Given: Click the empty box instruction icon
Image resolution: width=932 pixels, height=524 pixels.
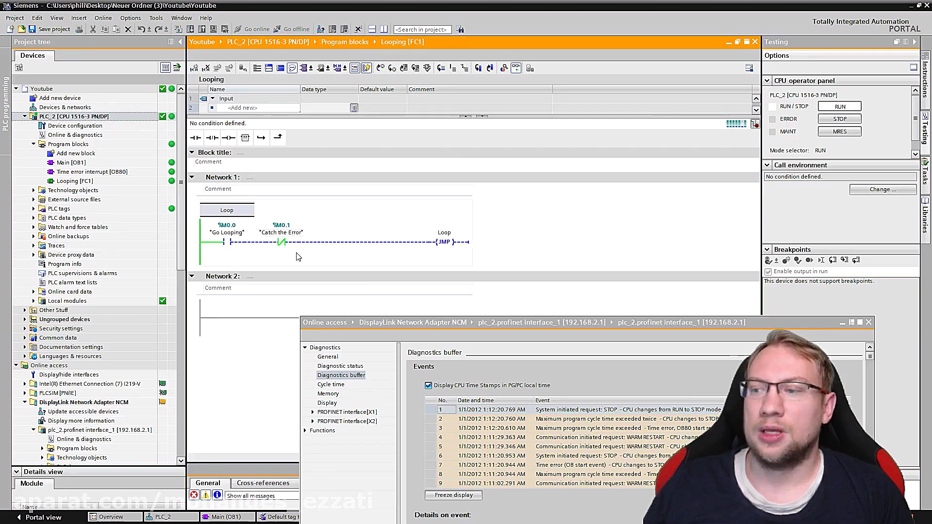Looking at the screenshot, I should pyautogui.click(x=245, y=138).
